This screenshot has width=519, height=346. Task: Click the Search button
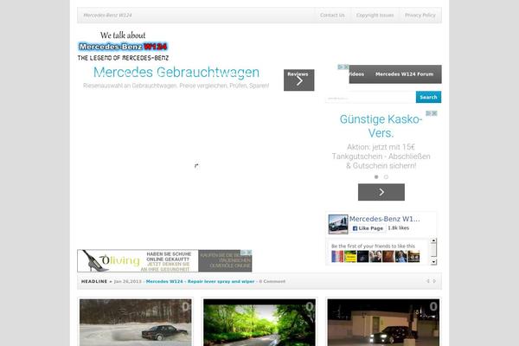tap(428, 97)
